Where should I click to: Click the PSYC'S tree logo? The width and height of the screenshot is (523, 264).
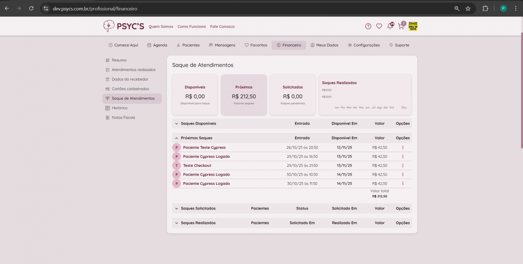(109, 26)
